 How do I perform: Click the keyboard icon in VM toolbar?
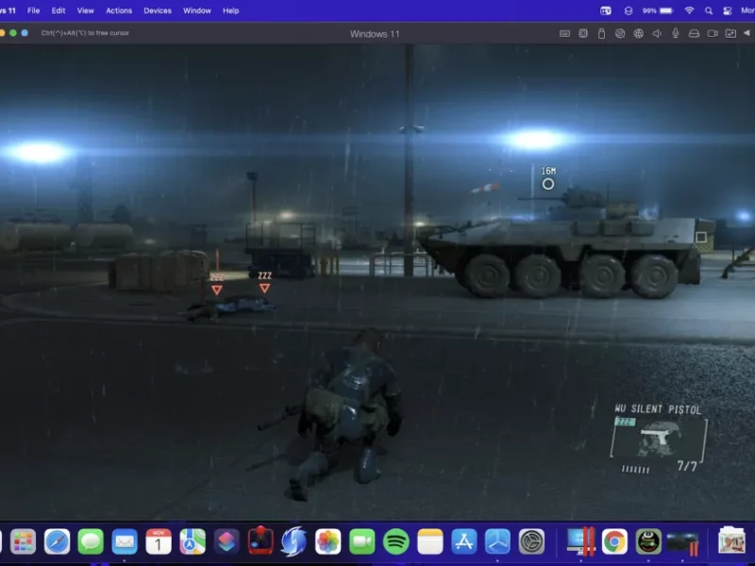click(x=564, y=33)
